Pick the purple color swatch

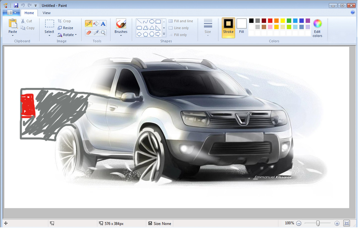click(308, 21)
